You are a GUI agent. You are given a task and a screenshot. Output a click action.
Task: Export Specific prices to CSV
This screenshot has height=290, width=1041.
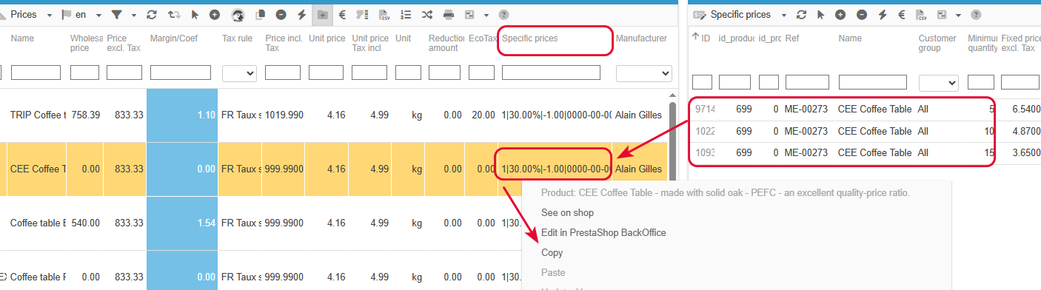coord(922,15)
